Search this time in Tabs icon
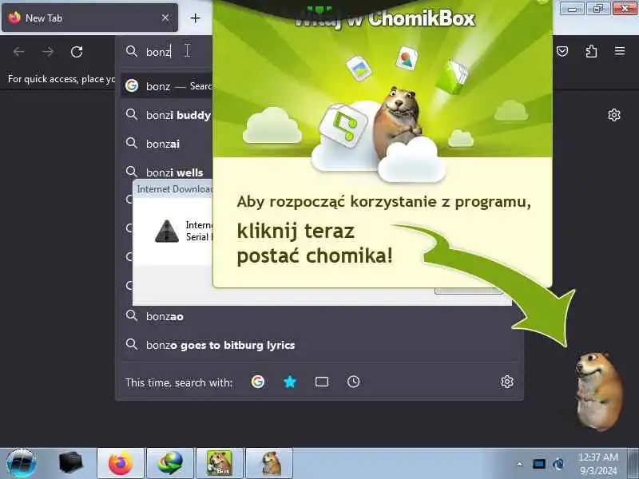 click(322, 382)
